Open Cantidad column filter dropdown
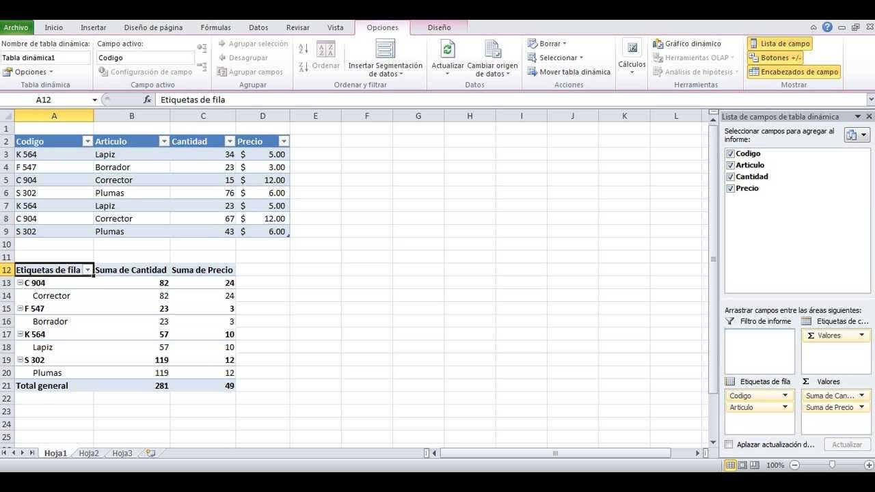This screenshot has height=492, width=875. point(230,141)
